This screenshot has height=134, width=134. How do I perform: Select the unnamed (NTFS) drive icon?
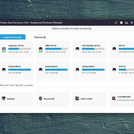coord(114,49)
